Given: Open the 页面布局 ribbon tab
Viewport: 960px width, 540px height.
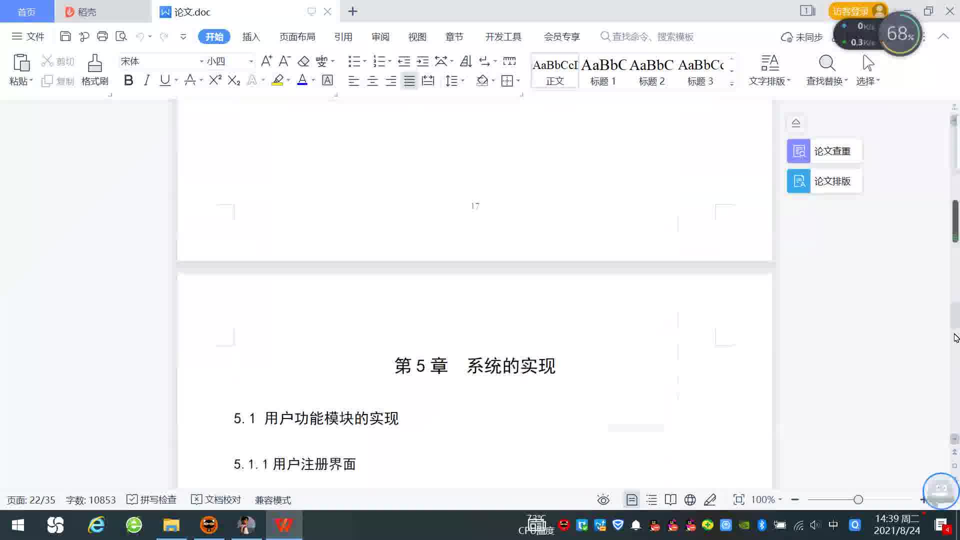Looking at the screenshot, I should (297, 36).
